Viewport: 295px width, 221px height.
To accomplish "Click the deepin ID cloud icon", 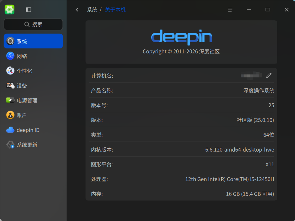I will (10, 130).
